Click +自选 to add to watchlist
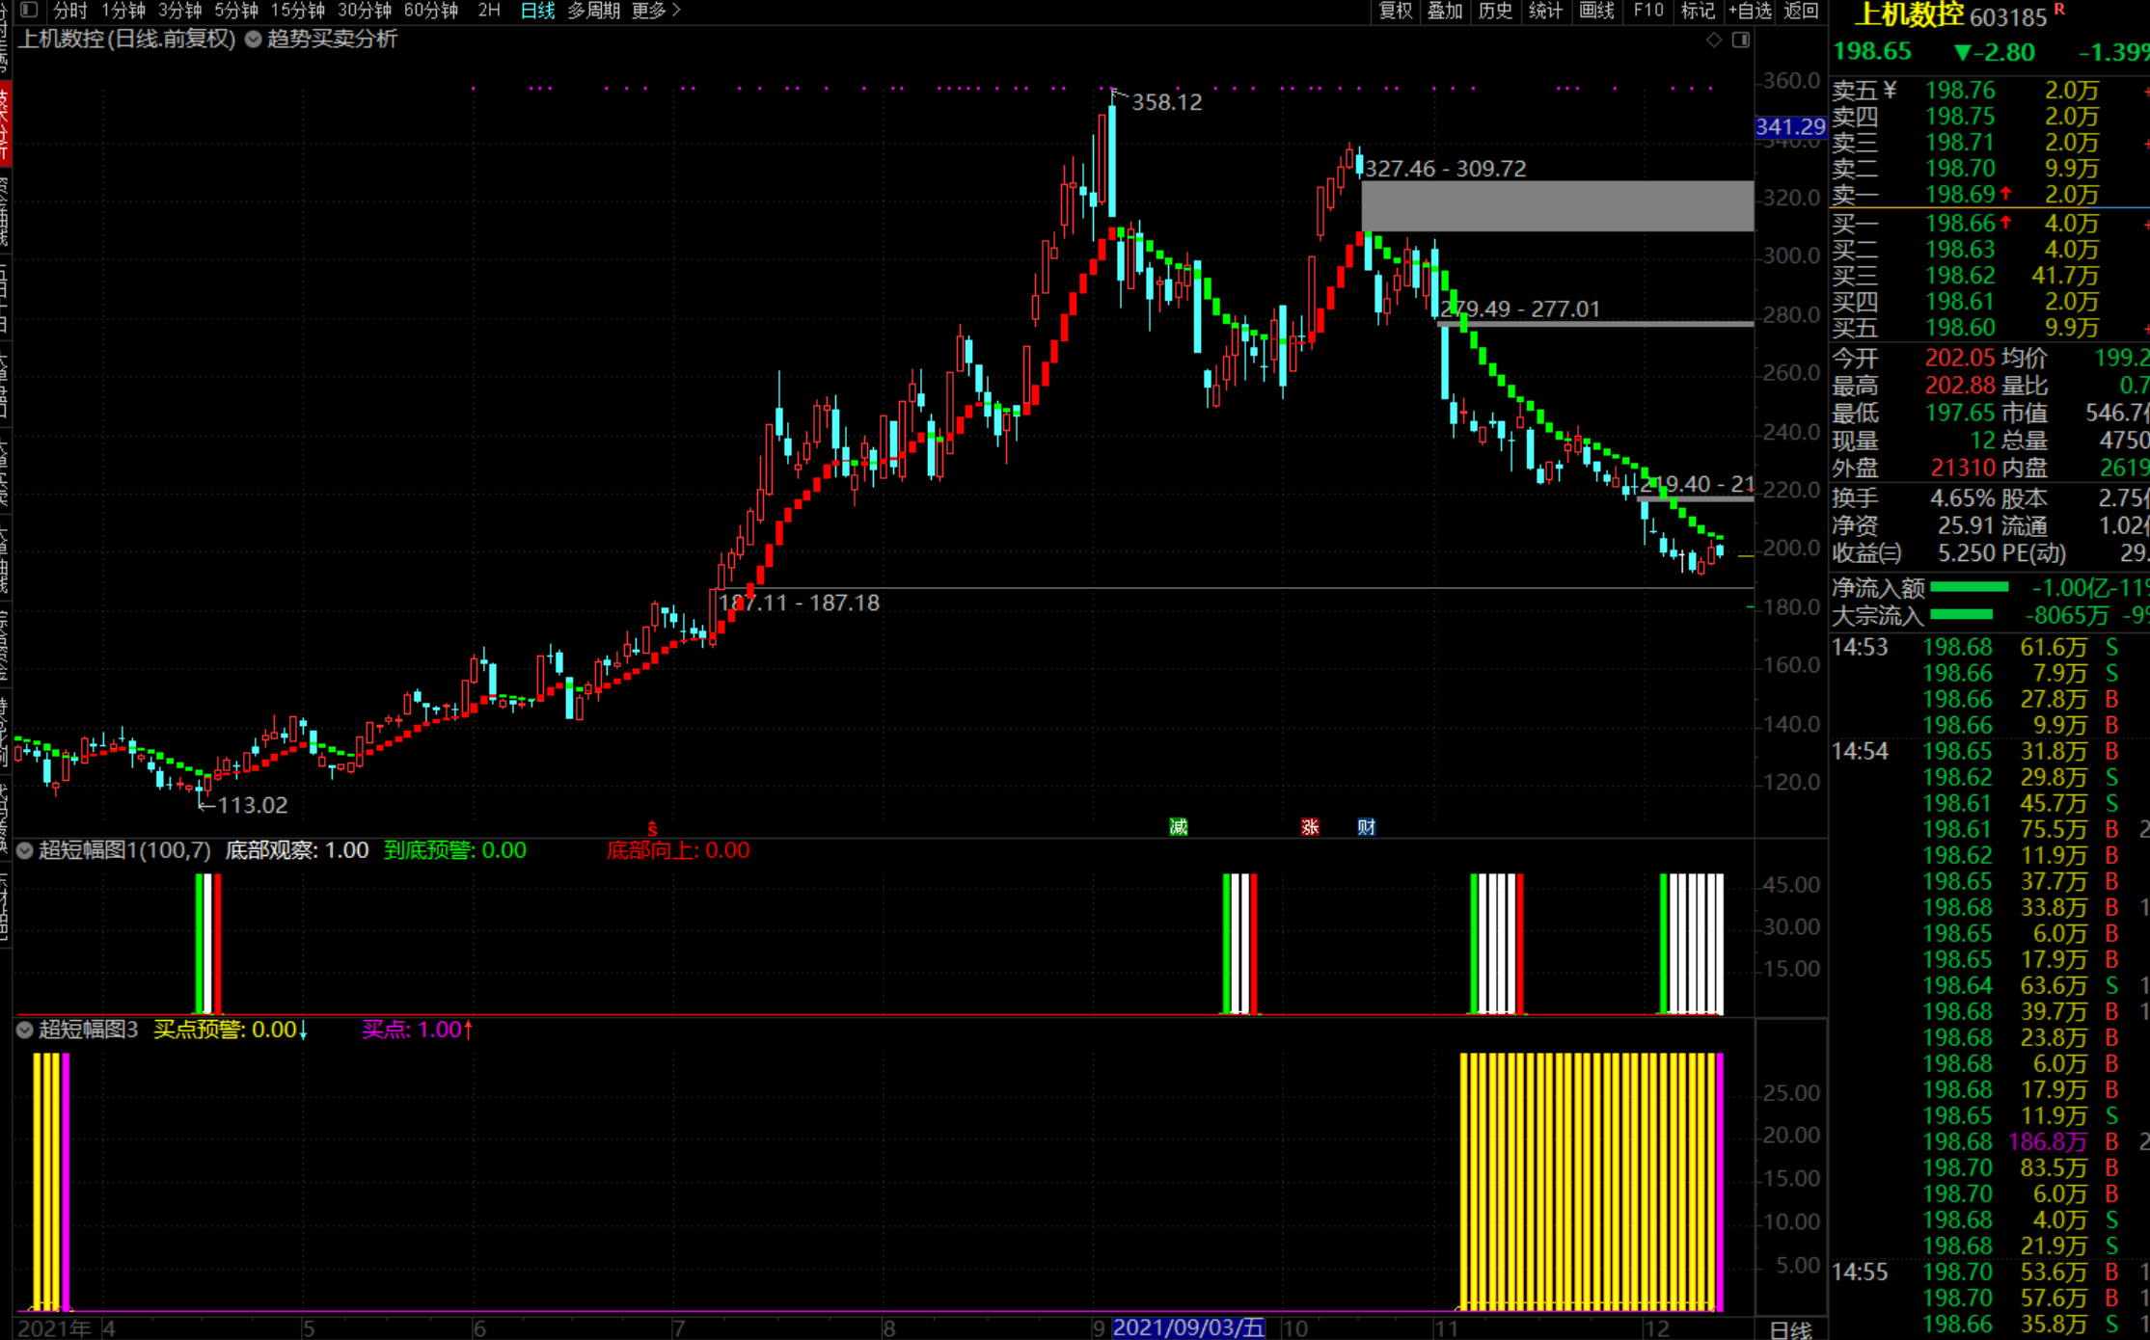The image size is (2150, 1340). (x=1750, y=10)
